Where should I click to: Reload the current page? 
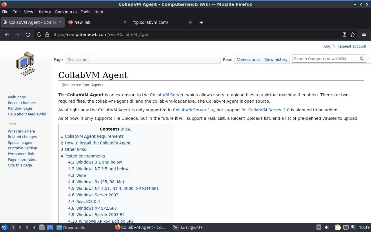point(28,35)
